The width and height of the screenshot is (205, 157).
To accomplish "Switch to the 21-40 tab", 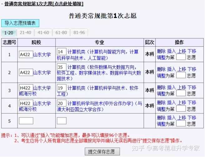I will 25,32.
